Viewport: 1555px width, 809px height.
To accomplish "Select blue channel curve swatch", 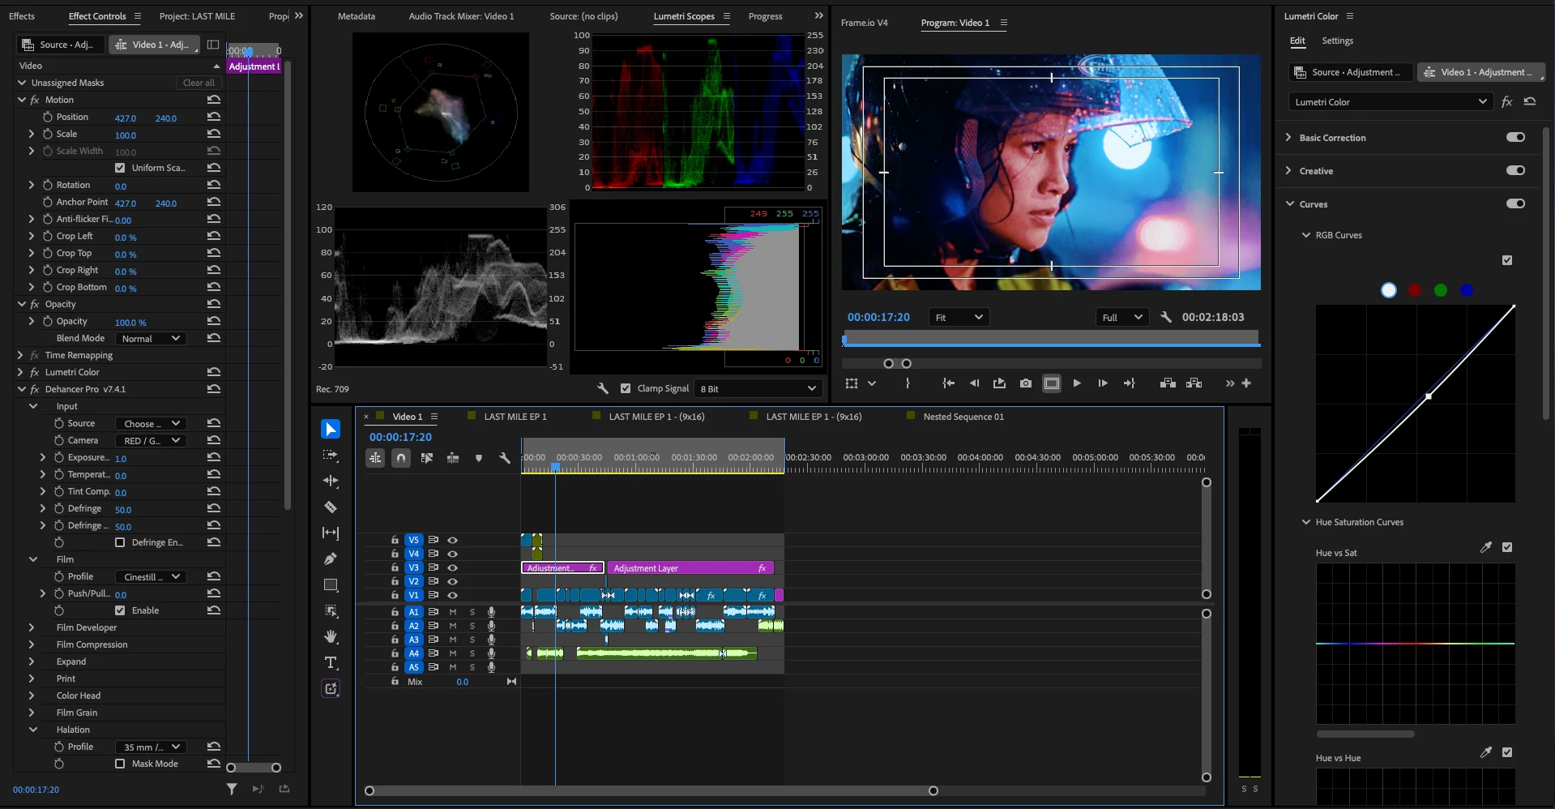I will click(1467, 290).
